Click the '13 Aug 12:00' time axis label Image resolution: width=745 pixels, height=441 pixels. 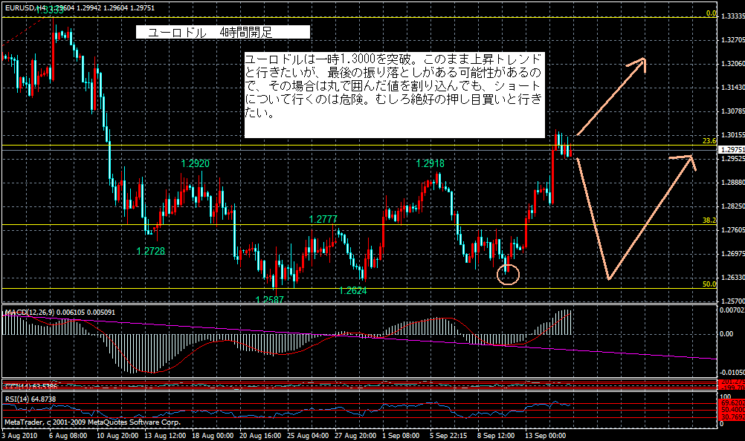coord(165,435)
